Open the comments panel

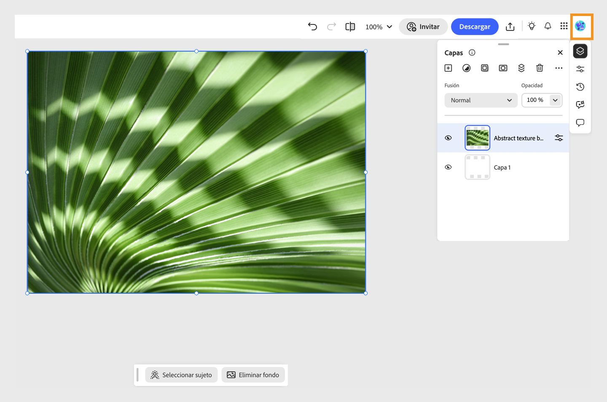580,123
